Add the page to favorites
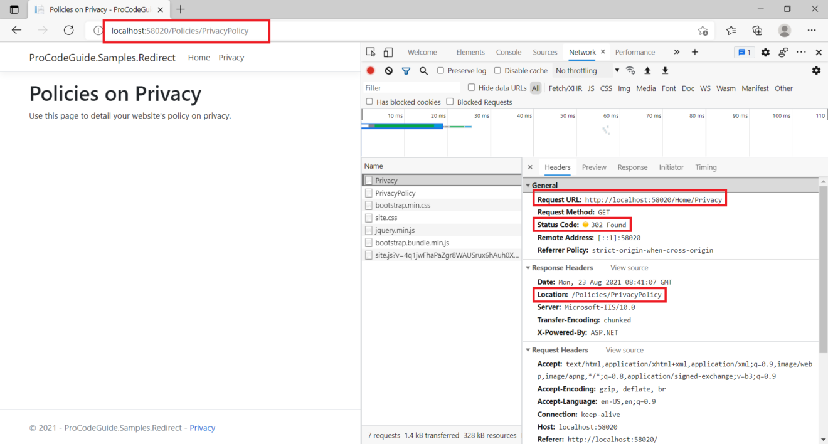This screenshot has height=444, width=828. (x=703, y=29)
